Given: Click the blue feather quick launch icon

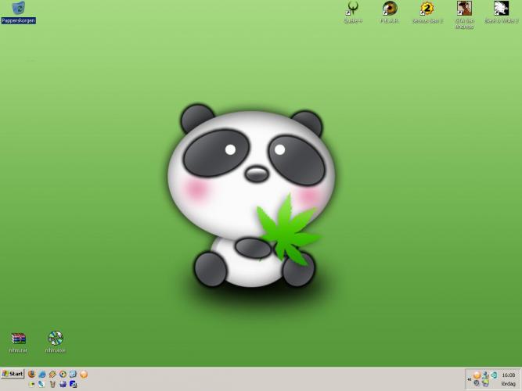Looking at the screenshot, I should point(41,384).
